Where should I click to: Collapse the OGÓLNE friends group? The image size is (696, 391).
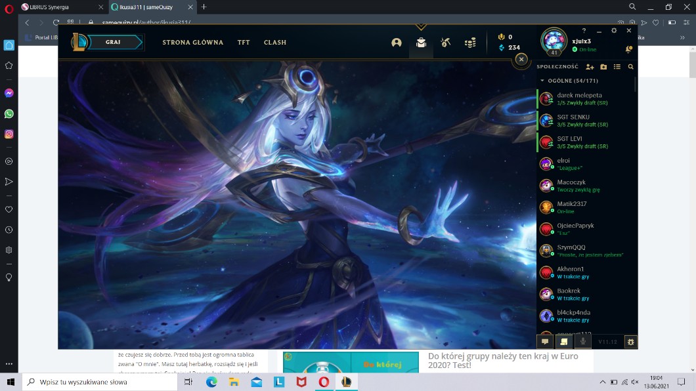tap(542, 81)
